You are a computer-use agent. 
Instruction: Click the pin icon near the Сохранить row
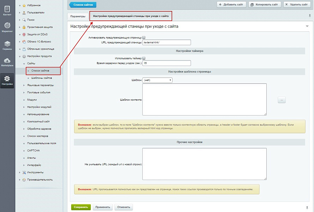307,208
